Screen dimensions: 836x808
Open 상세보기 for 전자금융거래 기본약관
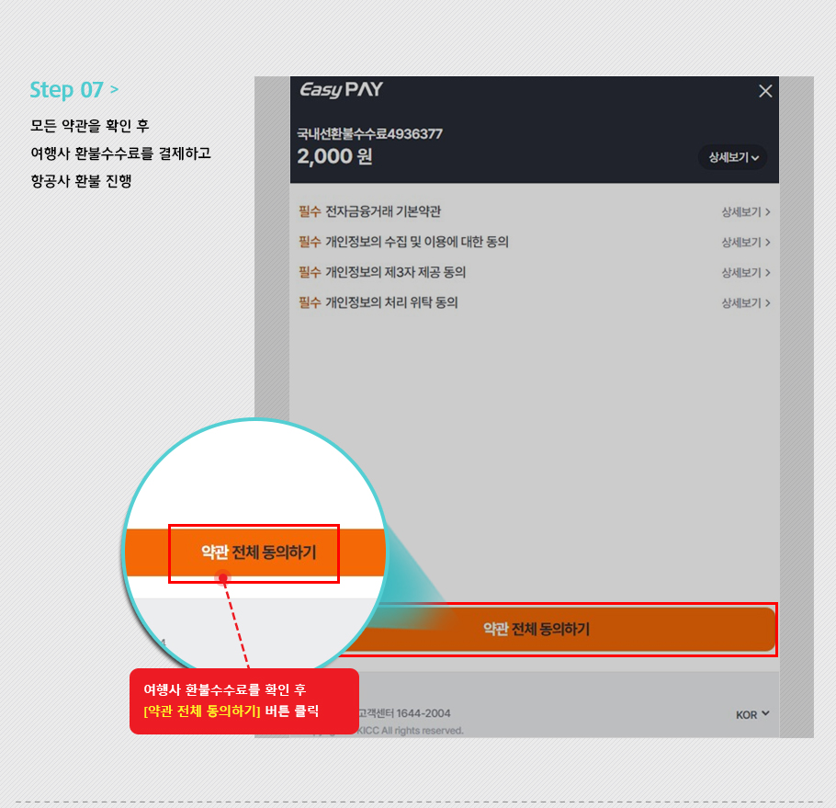(745, 212)
